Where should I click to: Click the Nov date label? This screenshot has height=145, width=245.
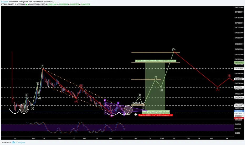click(x=111, y=138)
